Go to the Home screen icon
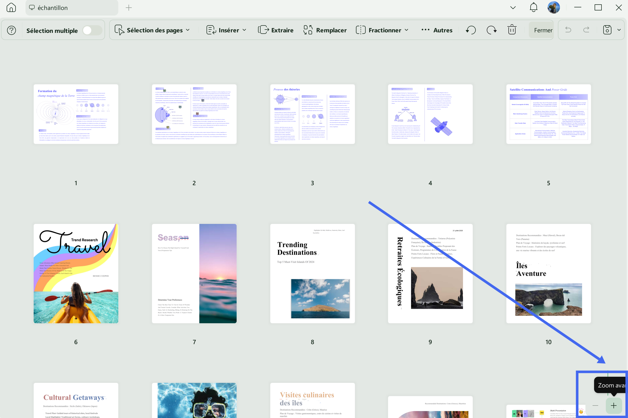 pos(11,7)
